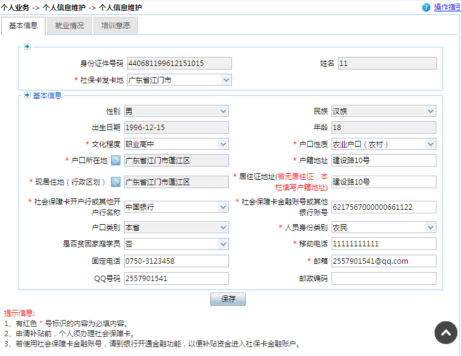Open the 现居住地 region picker icon
This screenshot has height=356, width=461.
point(116,182)
